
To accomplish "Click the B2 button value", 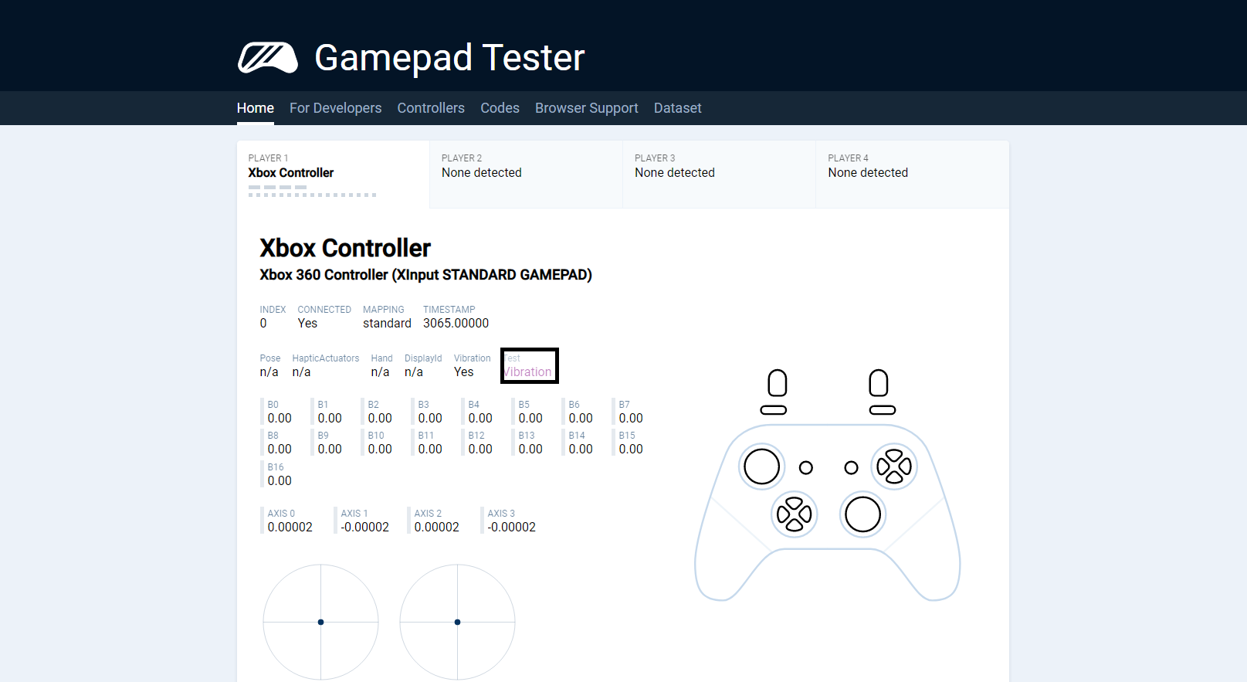I will coord(380,419).
